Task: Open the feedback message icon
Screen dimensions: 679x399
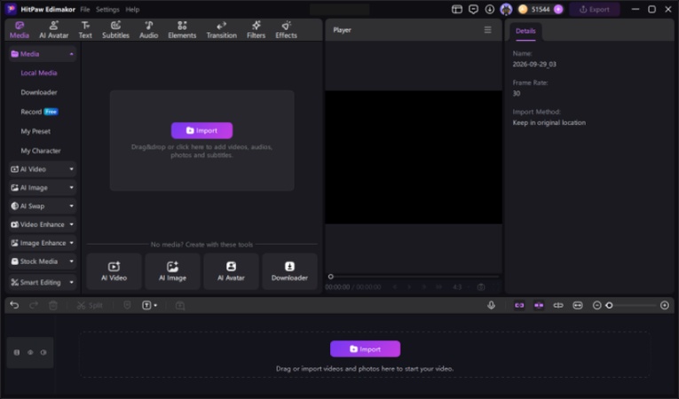Action: [x=473, y=9]
